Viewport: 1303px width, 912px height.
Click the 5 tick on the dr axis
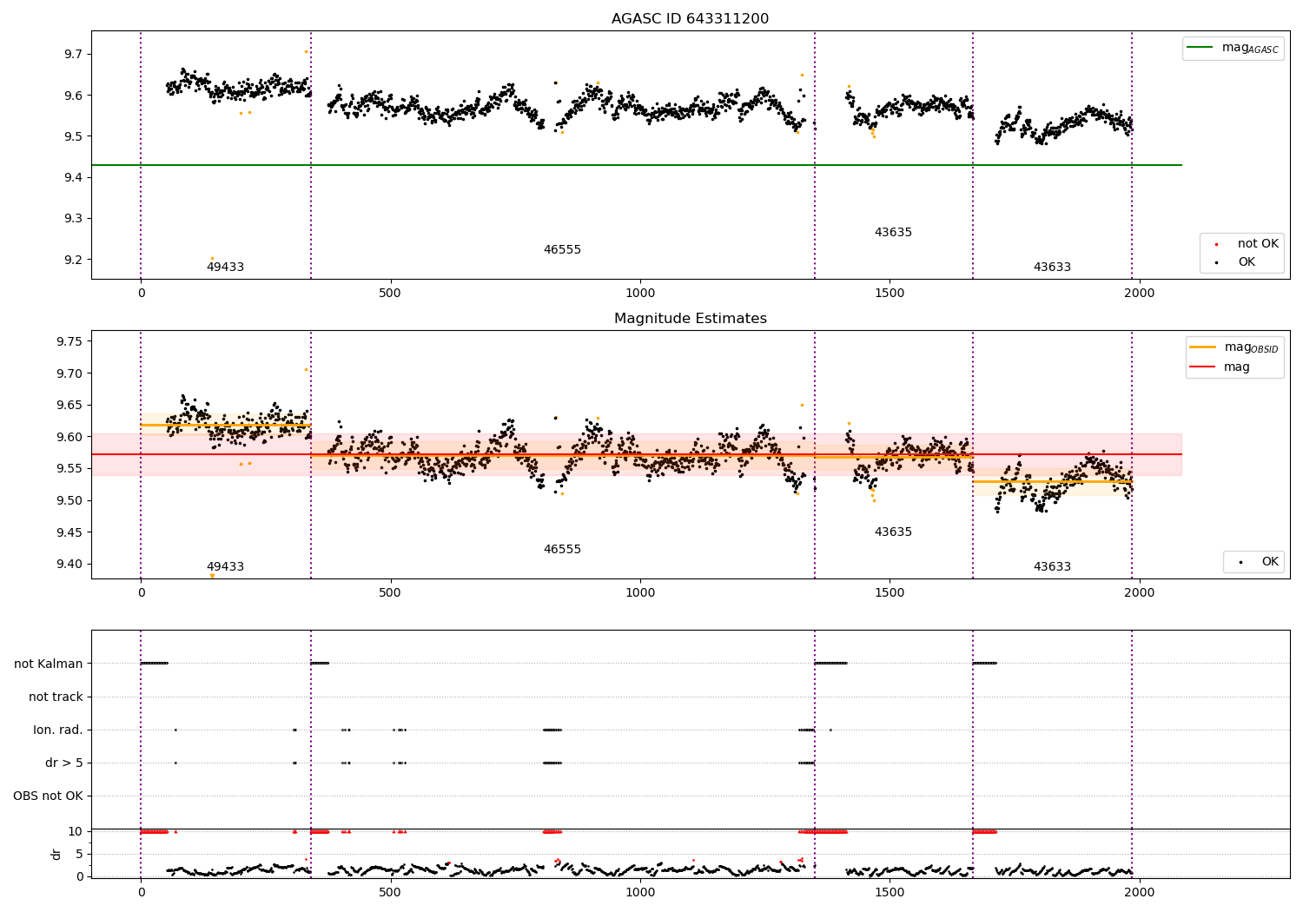point(80,855)
